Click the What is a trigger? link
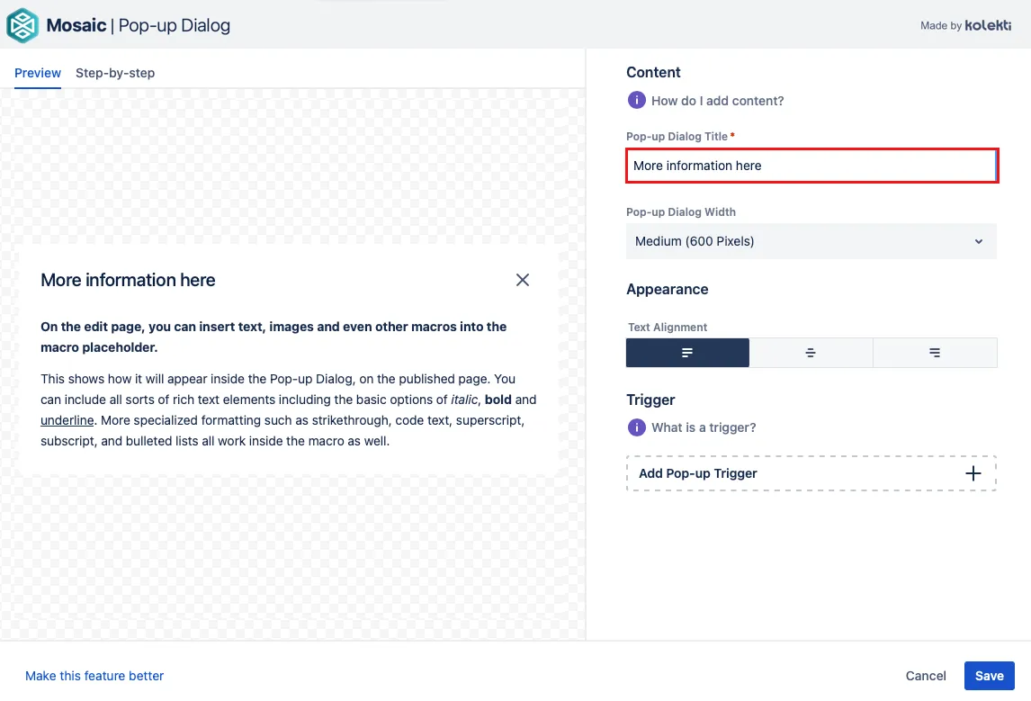 pyautogui.click(x=704, y=427)
